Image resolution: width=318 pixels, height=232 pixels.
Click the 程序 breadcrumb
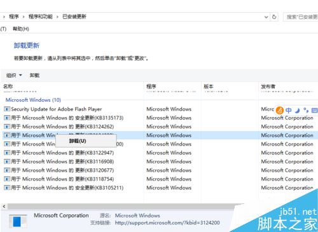point(14,17)
